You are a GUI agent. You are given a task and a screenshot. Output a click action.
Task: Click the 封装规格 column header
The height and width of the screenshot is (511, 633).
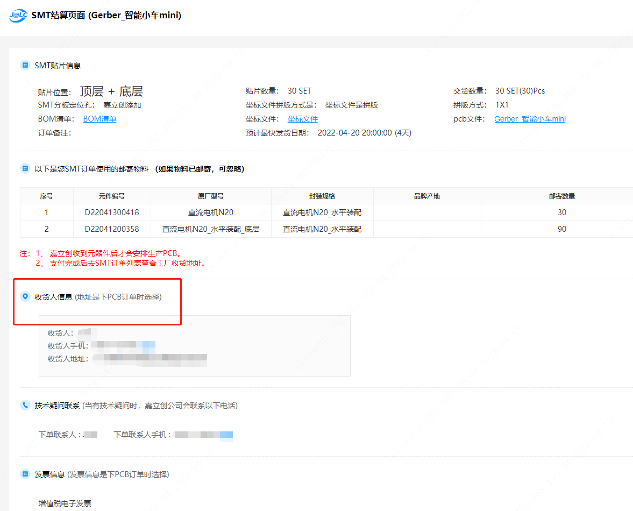(x=322, y=196)
